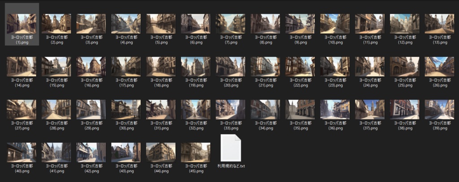The image size is (459, 182).
Task: Select the 利用規約など.txt document icon
Action: tap(231, 148)
